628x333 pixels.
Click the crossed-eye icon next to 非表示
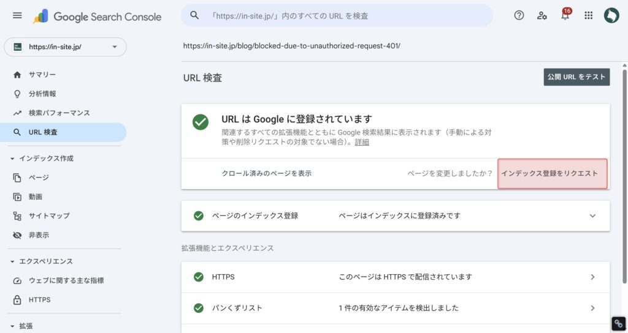tap(17, 235)
